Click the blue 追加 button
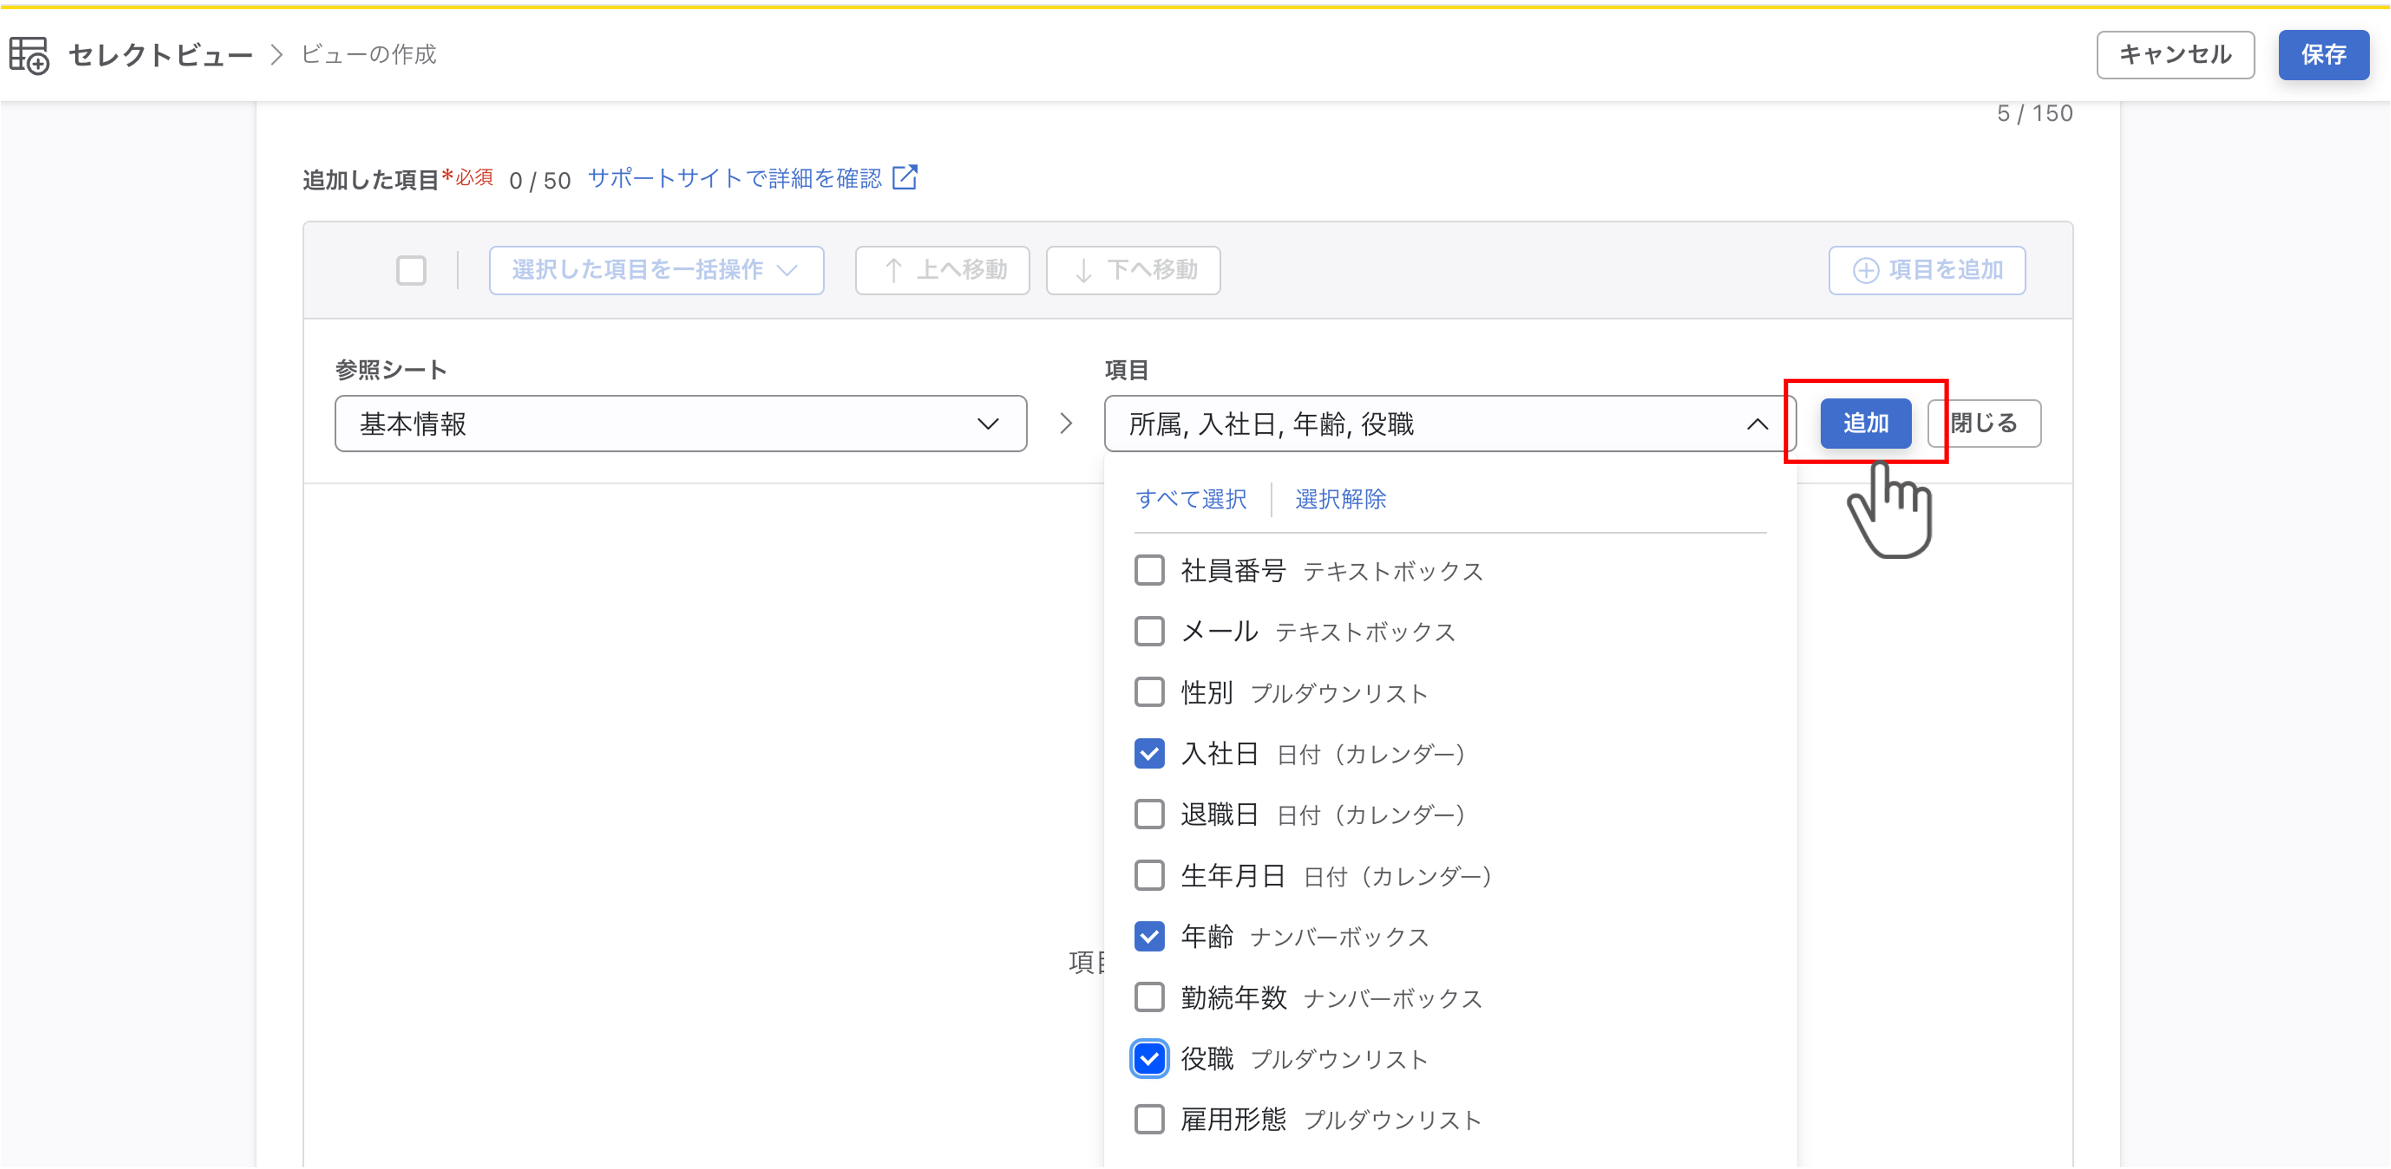Screen dimensions: 2391x1169 1865,423
